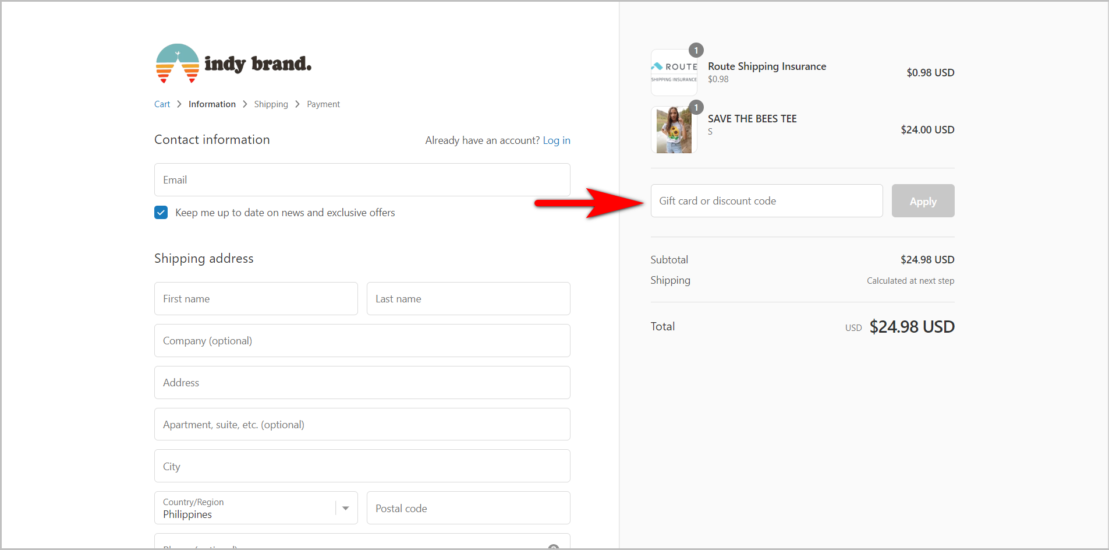This screenshot has width=1109, height=550.
Task: Click the Route Shipping Insurance product image
Action: point(674,72)
